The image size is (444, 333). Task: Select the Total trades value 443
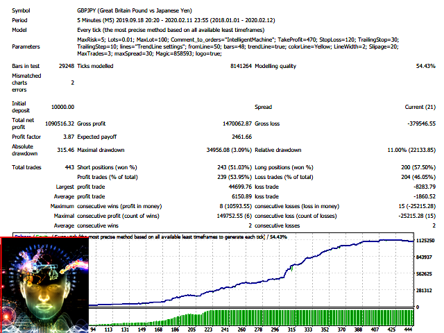coord(69,167)
